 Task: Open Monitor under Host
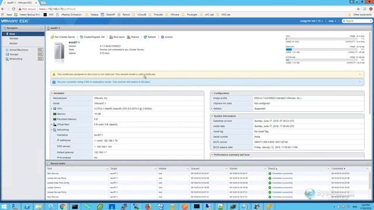13,43
